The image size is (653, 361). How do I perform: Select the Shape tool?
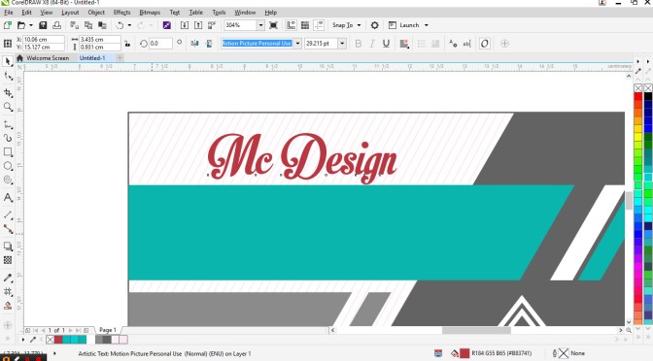tap(8, 77)
